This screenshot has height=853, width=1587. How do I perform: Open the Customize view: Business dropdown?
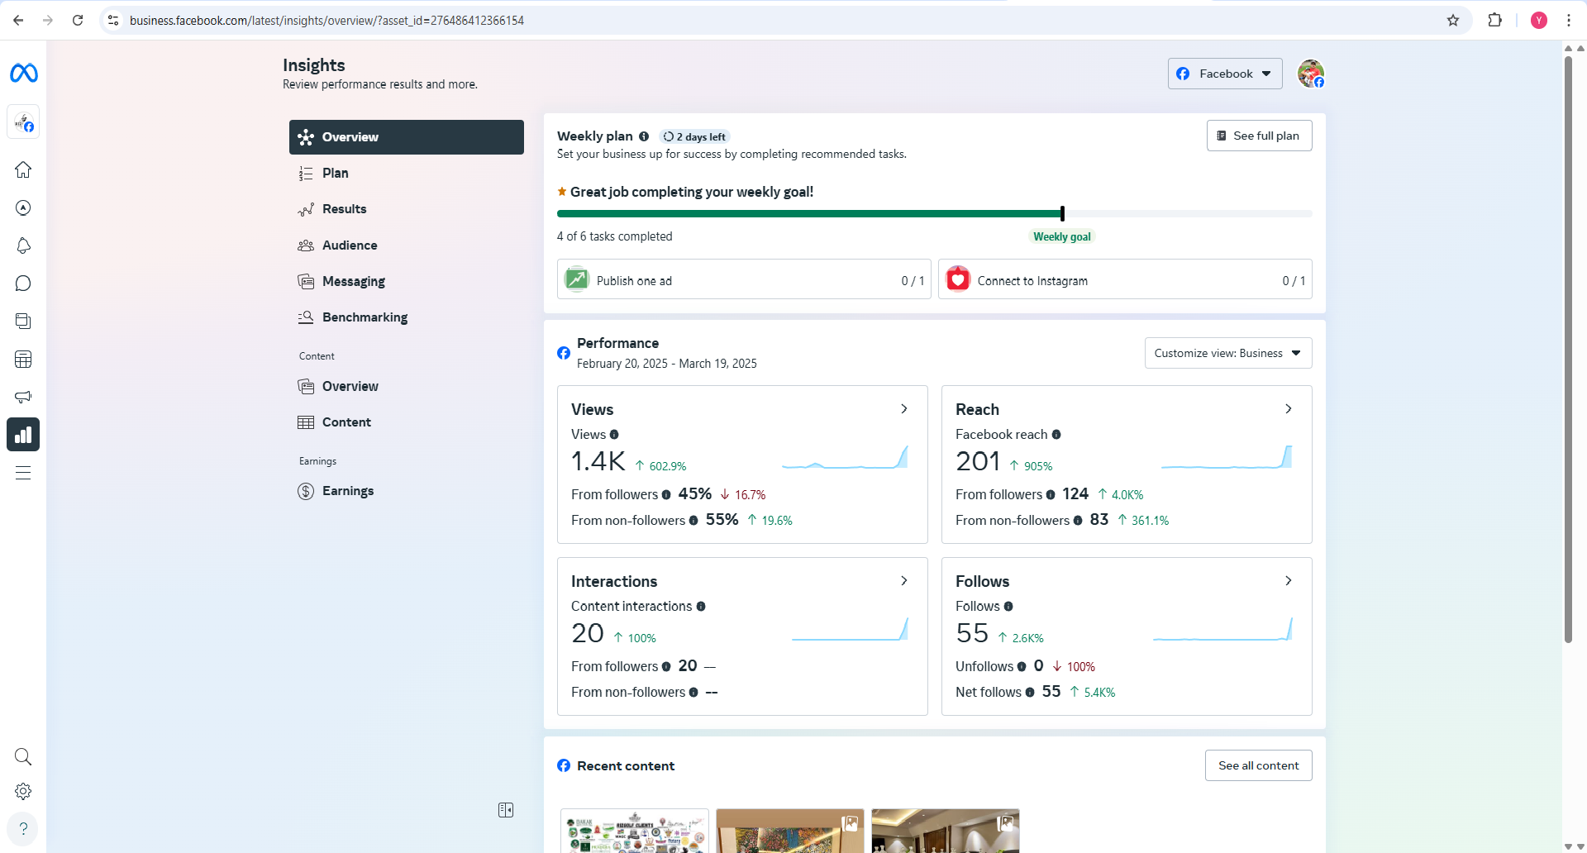tap(1228, 353)
